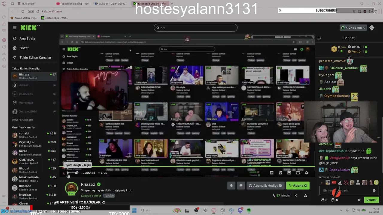Toggle follow heart for Rhazaz
The height and width of the screenshot is (215, 383).
point(241,186)
